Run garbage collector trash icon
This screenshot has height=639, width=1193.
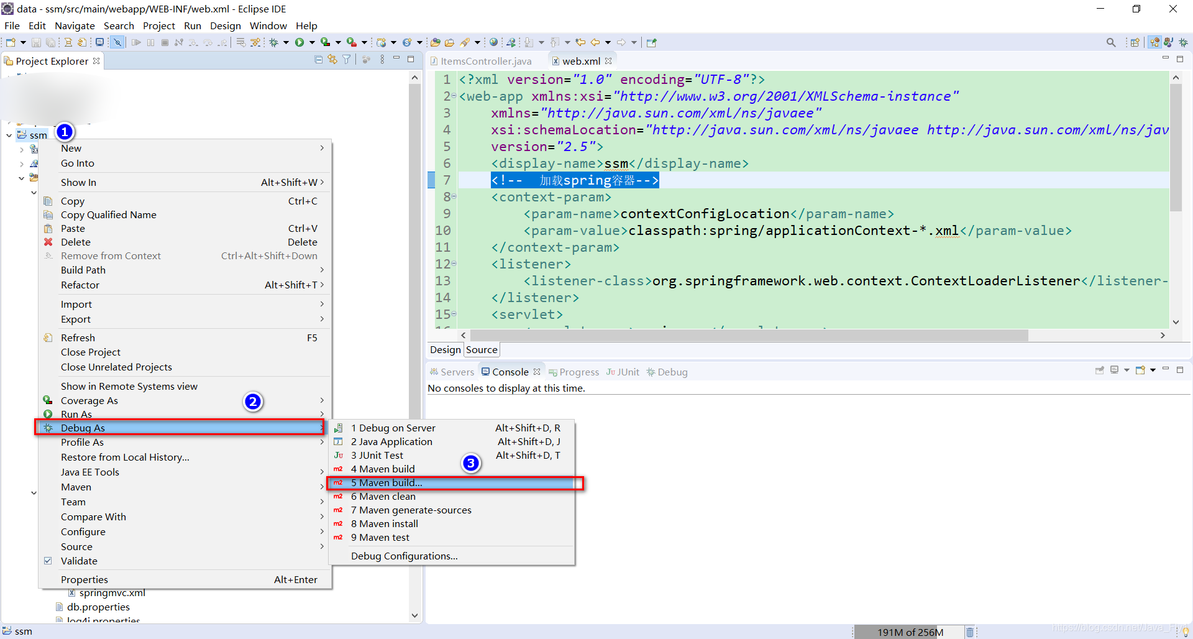969,632
